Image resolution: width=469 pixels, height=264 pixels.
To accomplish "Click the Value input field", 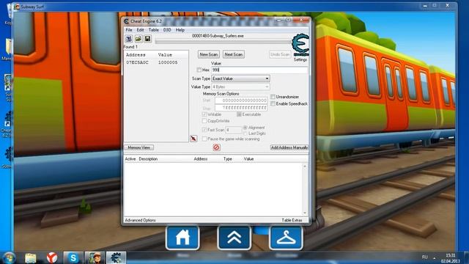I will coord(259,70).
